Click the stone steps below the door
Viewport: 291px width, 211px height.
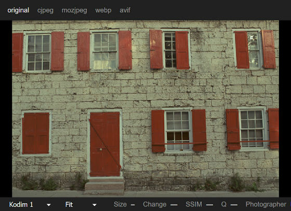coord(104,187)
